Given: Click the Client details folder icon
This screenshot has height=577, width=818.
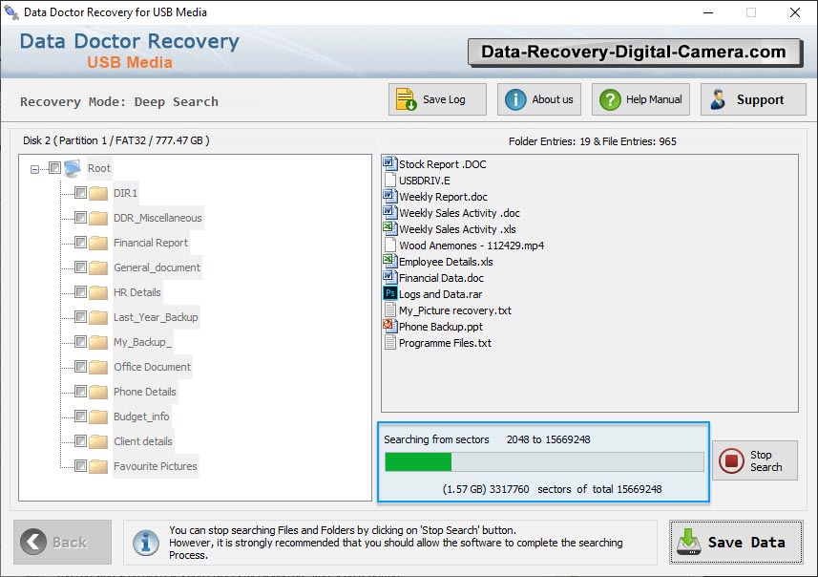Looking at the screenshot, I should click(x=98, y=441).
